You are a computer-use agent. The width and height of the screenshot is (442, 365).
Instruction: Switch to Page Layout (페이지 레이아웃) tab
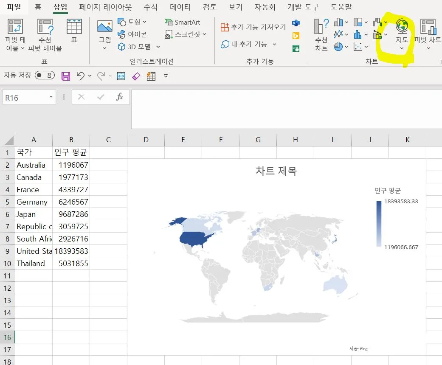pyautogui.click(x=105, y=7)
